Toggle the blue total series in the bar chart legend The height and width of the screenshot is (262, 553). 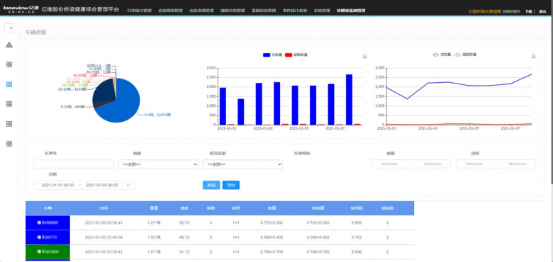tap(272, 55)
